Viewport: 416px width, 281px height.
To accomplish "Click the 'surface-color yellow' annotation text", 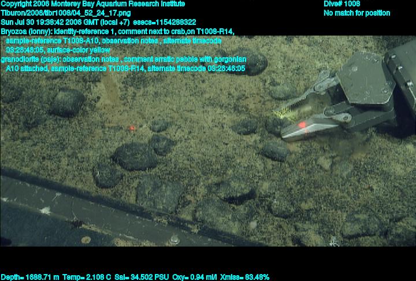I will tap(78, 50).
